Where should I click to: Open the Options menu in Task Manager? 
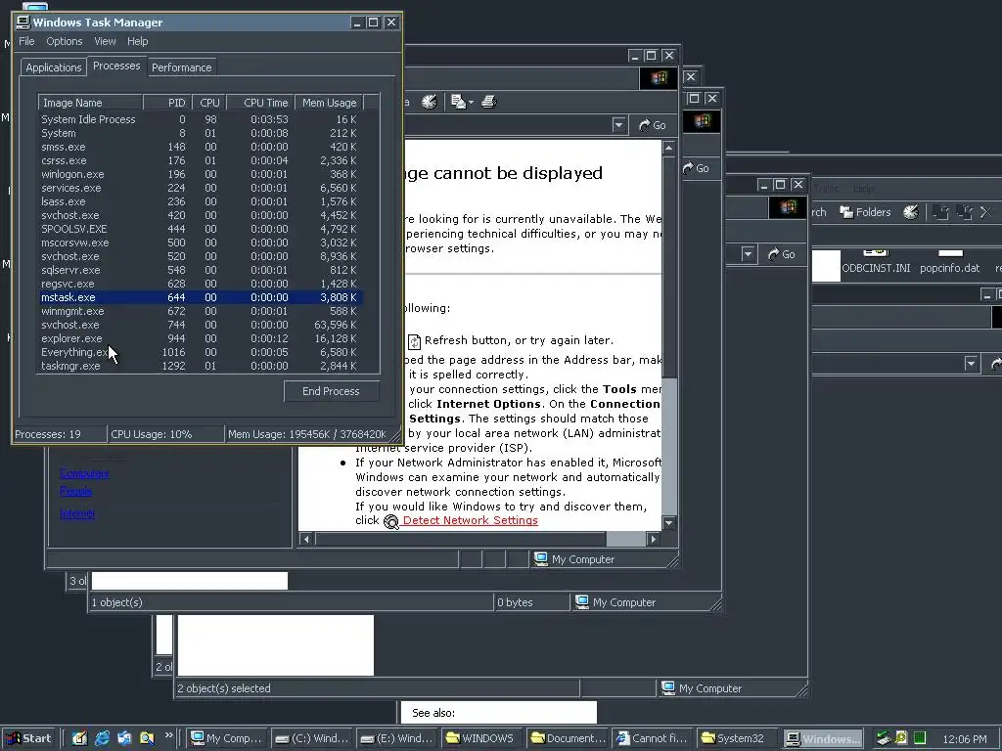coord(64,41)
